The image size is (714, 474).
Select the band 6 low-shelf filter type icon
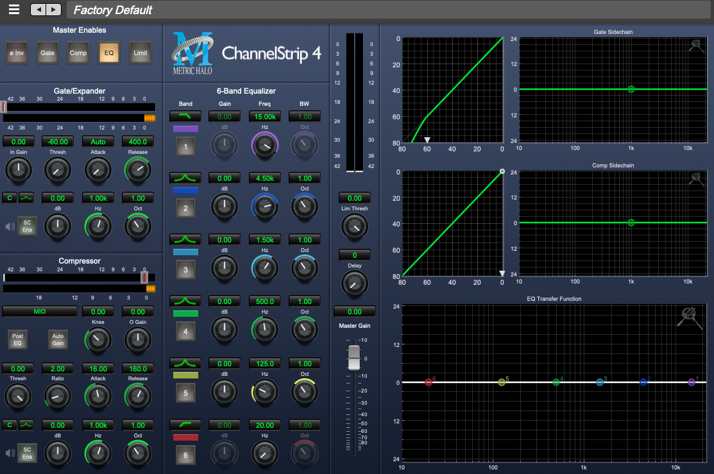(x=185, y=425)
